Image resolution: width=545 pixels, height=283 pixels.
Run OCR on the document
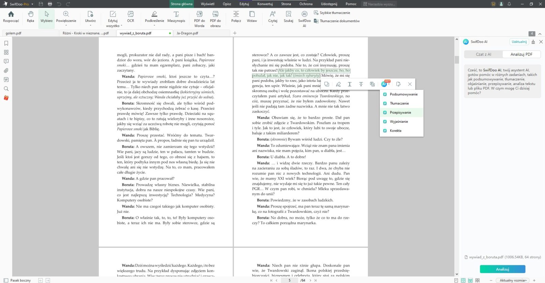coord(130,17)
